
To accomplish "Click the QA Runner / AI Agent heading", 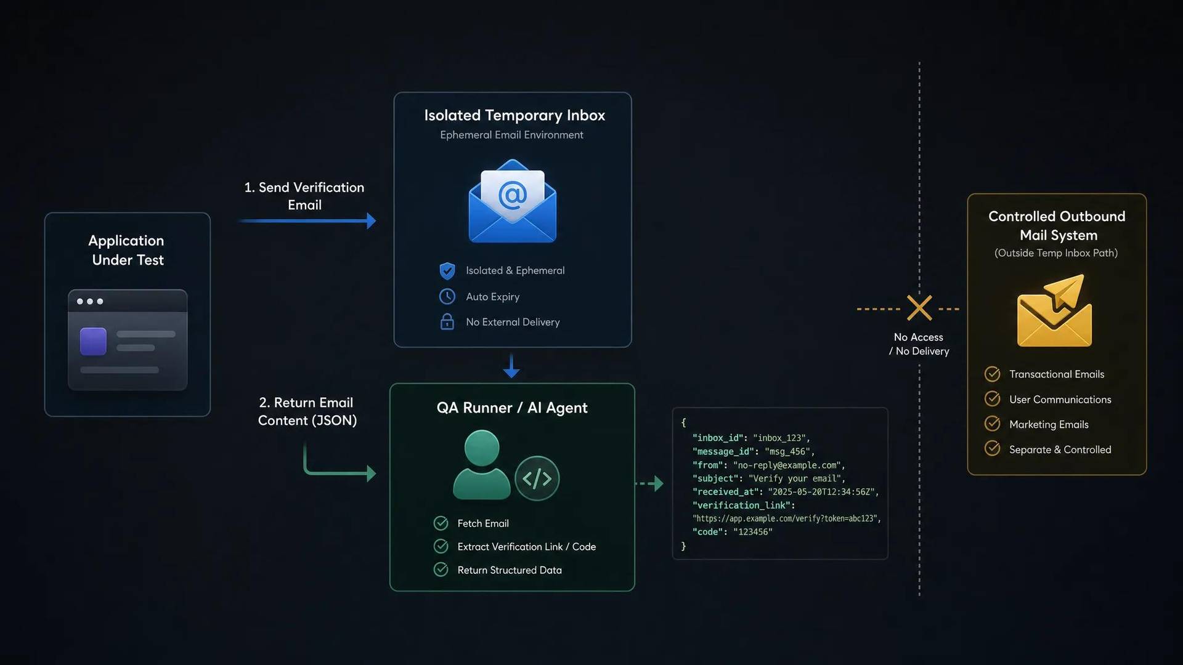I will point(512,408).
